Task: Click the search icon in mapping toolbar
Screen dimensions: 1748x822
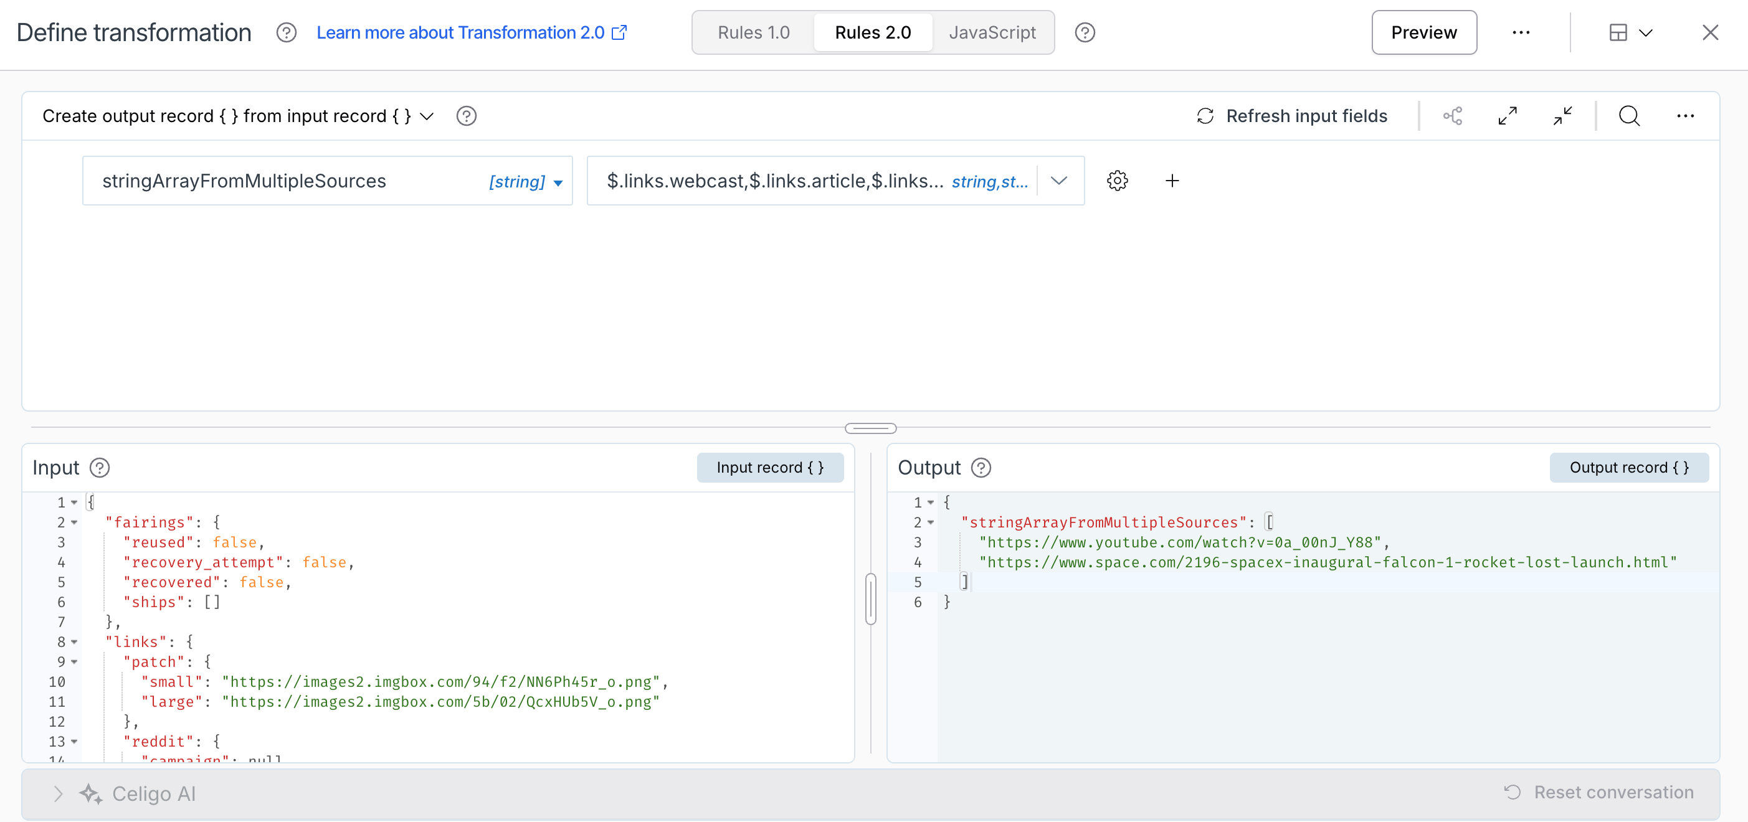Action: click(1628, 116)
